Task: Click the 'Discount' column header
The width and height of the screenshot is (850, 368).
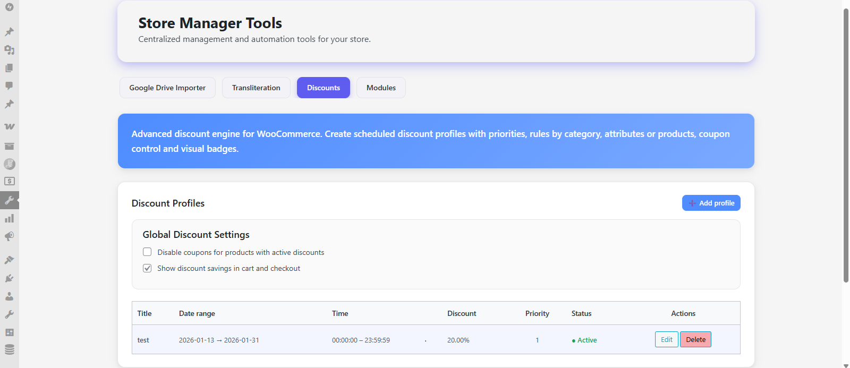Action: [462, 313]
